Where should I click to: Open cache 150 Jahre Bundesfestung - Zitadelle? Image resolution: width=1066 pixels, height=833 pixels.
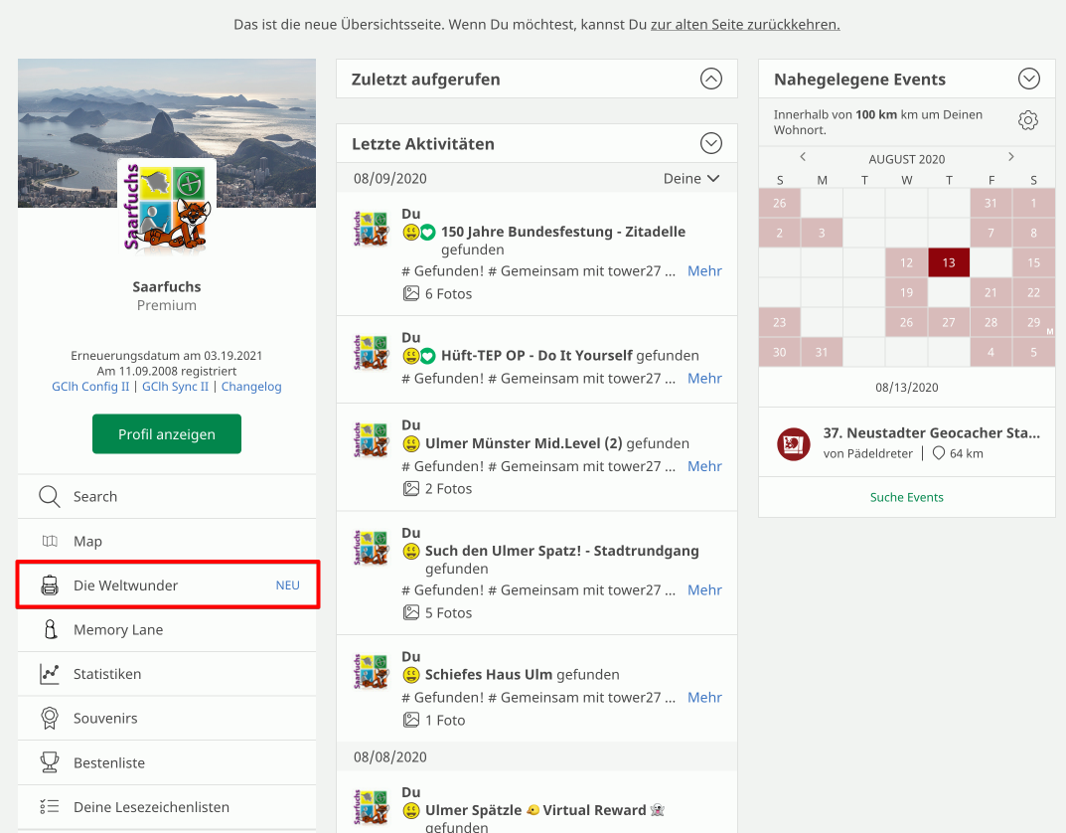pyautogui.click(x=563, y=232)
